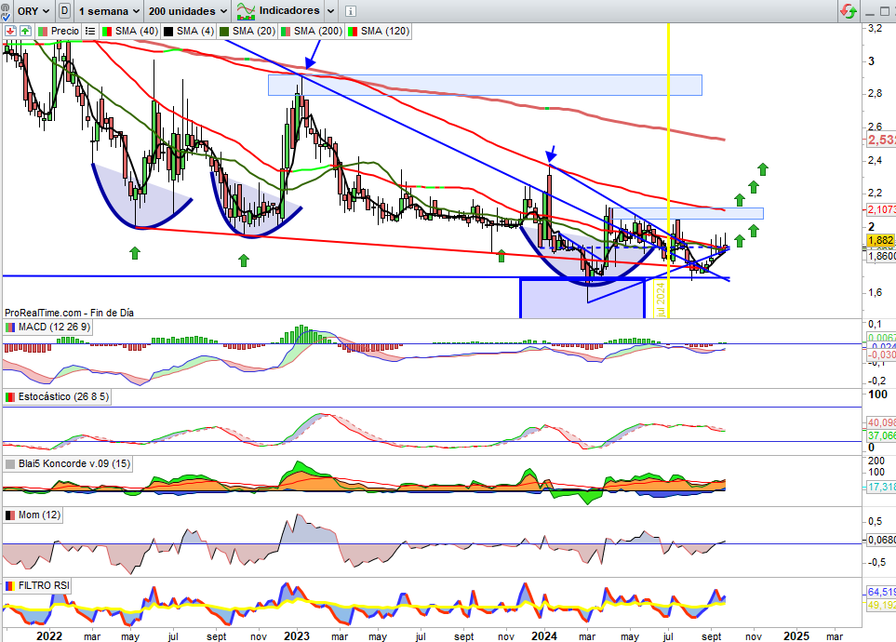Maximize the chart window

(883, 11)
